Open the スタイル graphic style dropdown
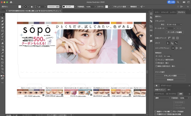The image size is (191, 116). (x=109, y=7)
